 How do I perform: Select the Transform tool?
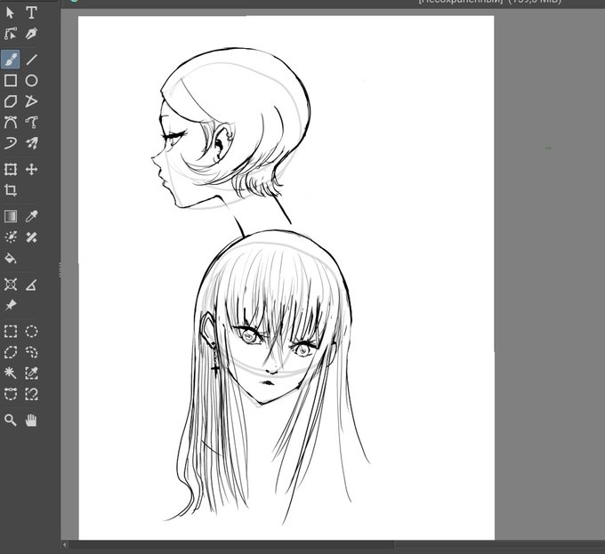[x=11, y=169]
